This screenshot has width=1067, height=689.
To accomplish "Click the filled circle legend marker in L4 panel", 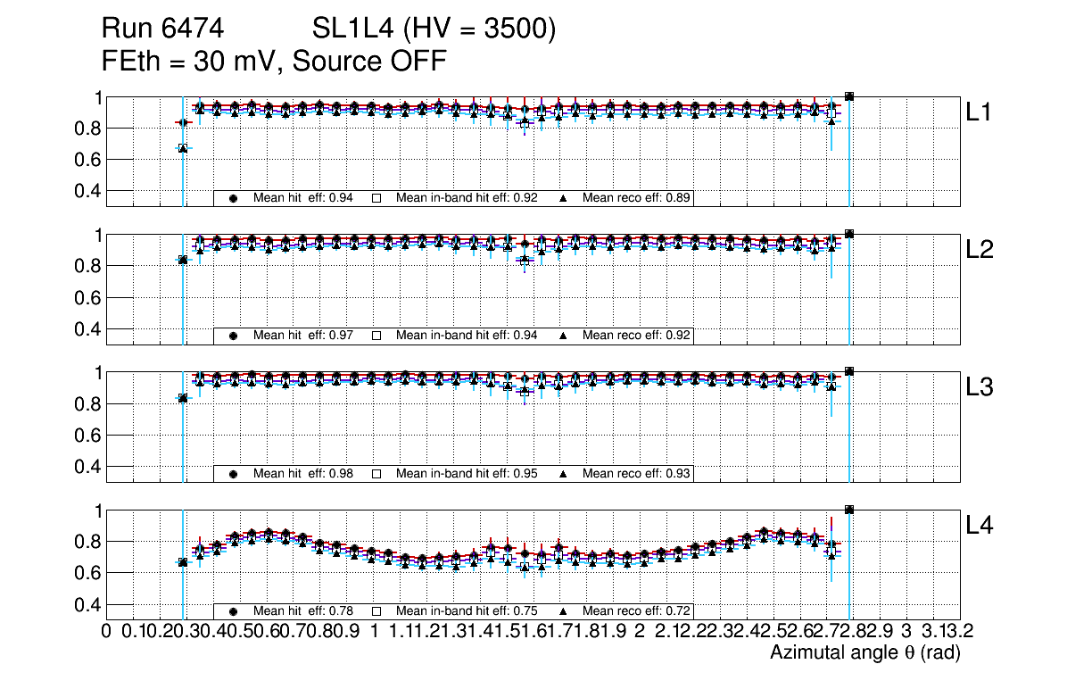I will pos(234,611).
